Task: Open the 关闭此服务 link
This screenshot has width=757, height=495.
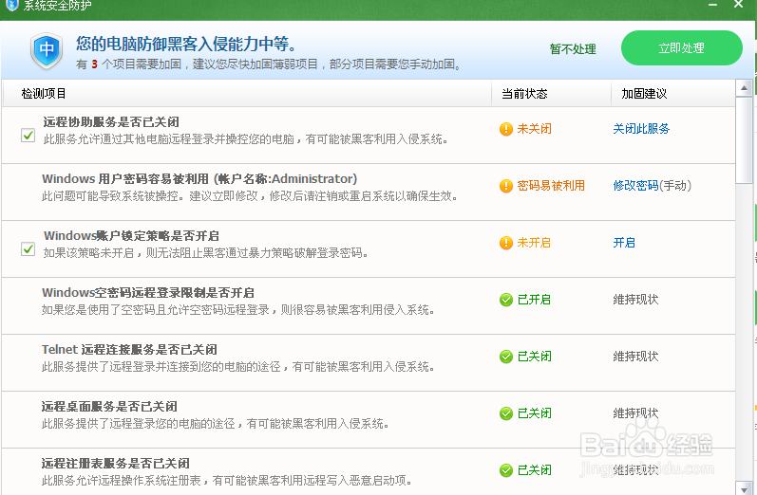Action: point(641,129)
